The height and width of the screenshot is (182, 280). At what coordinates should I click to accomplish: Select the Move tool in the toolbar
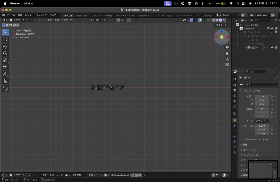[5, 47]
